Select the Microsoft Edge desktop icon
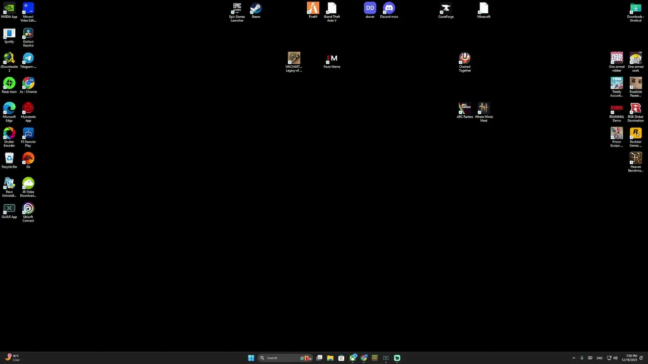 [9, 112]
